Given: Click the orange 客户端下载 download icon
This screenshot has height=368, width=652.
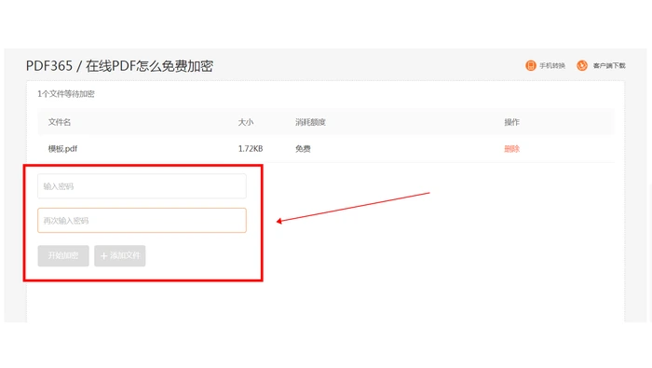Looking at the screenshot, I should coord(582,65).
